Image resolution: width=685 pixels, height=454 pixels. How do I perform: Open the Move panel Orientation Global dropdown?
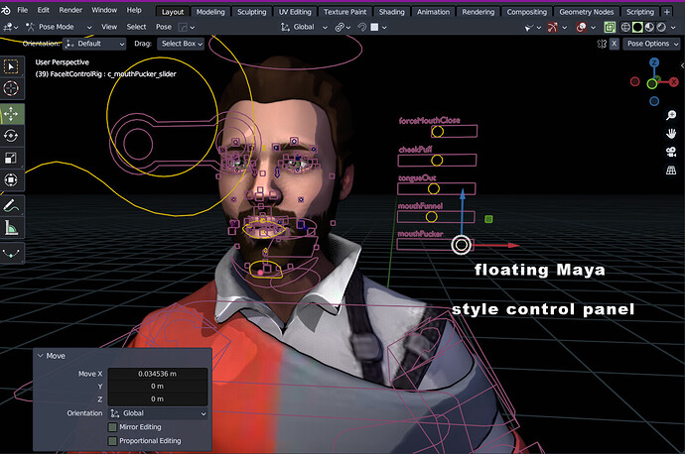[158, 413]
